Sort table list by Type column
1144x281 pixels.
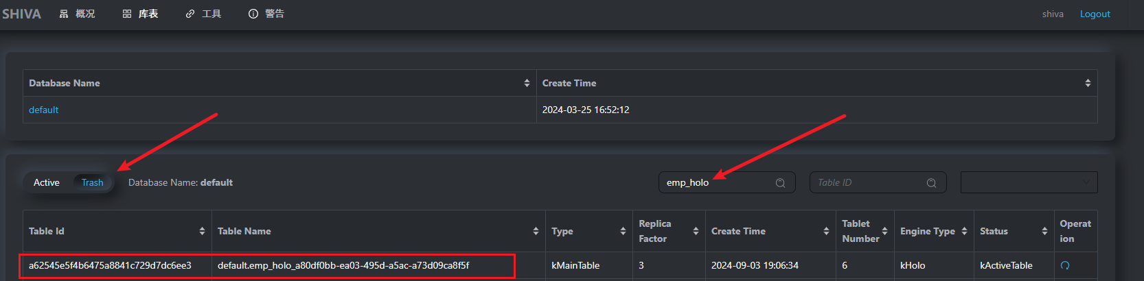(x=623, y=231)
